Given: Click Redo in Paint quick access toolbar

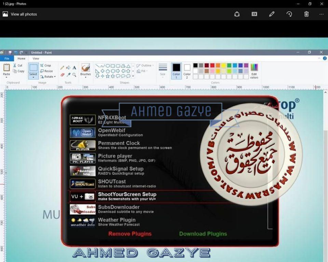Looking at the screenshot, I should click(x=21, y=53).
